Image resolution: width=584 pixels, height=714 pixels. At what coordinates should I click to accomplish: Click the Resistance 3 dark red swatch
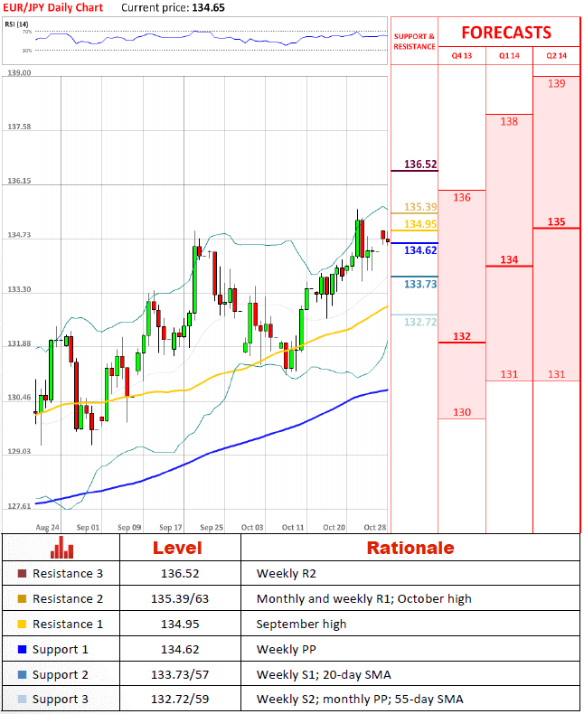coord(22,573)
